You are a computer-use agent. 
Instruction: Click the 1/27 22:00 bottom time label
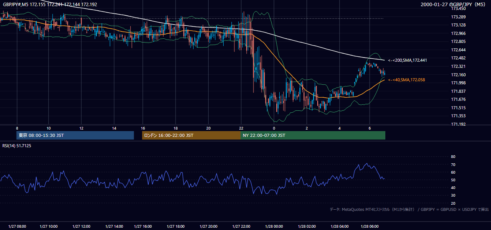pyautogui.click(x=241, y=227)
